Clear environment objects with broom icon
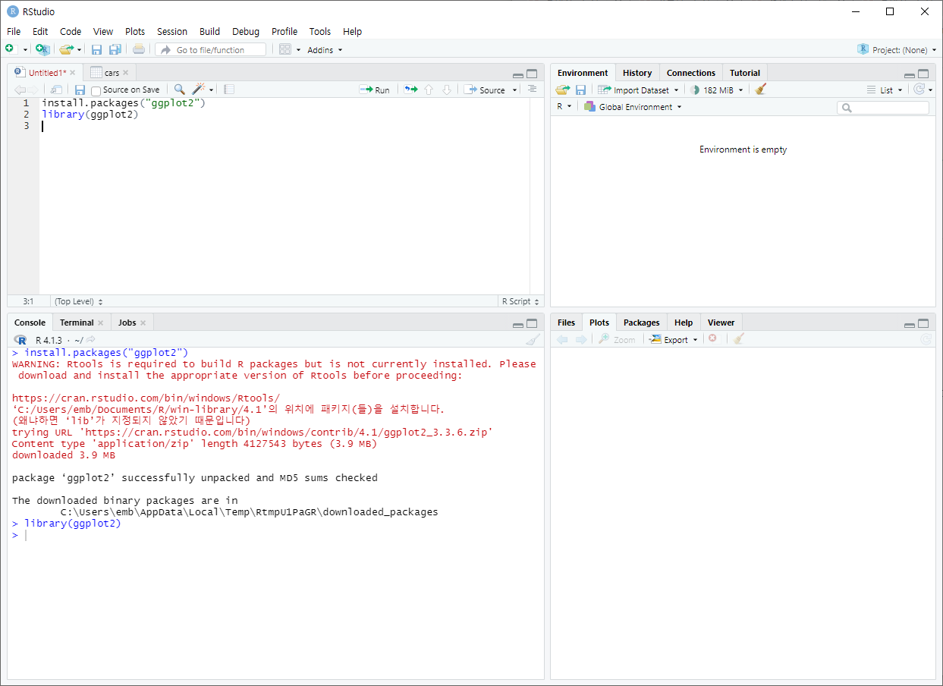The image size is (943, 686). pyautogui.click(x=761, y=90)
